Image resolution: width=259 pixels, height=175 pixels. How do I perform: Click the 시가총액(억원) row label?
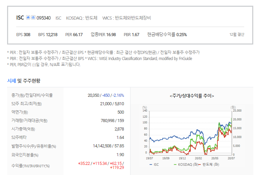coord(23,129)
